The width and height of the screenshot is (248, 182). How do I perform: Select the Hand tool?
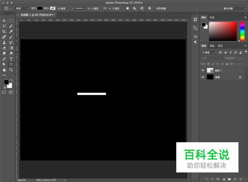4,70
